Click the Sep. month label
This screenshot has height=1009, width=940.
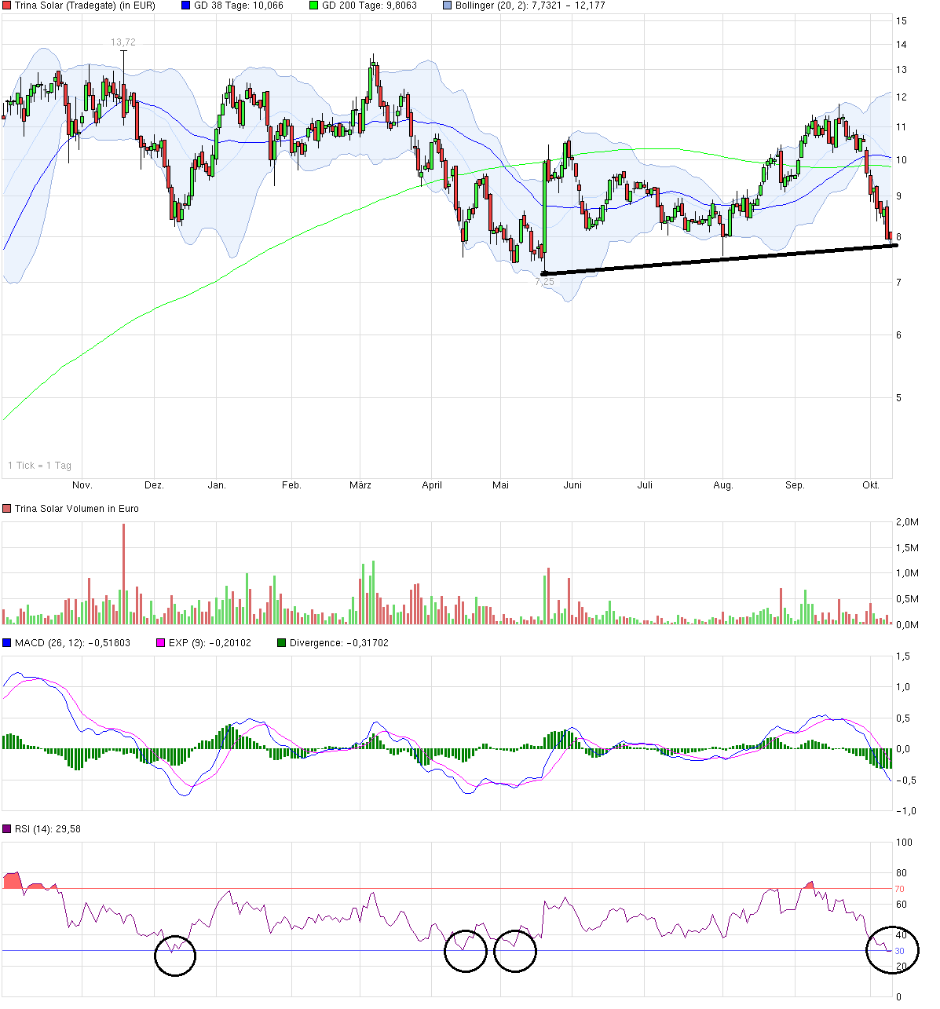(796, 485)
